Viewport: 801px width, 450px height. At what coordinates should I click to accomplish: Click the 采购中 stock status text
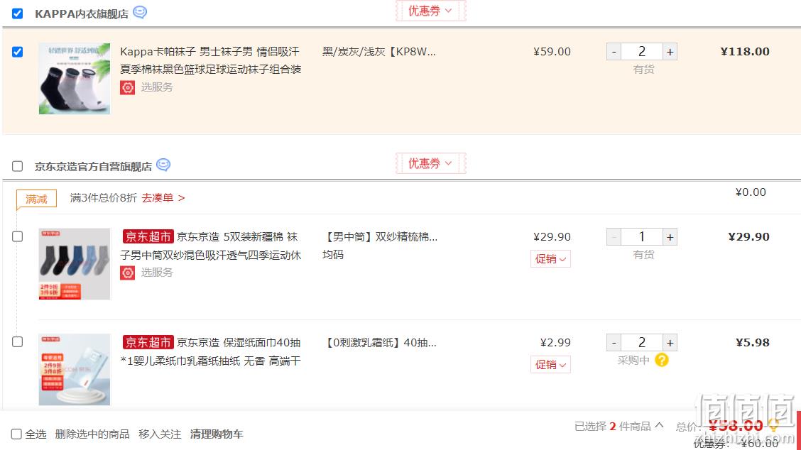click(633, 360)
